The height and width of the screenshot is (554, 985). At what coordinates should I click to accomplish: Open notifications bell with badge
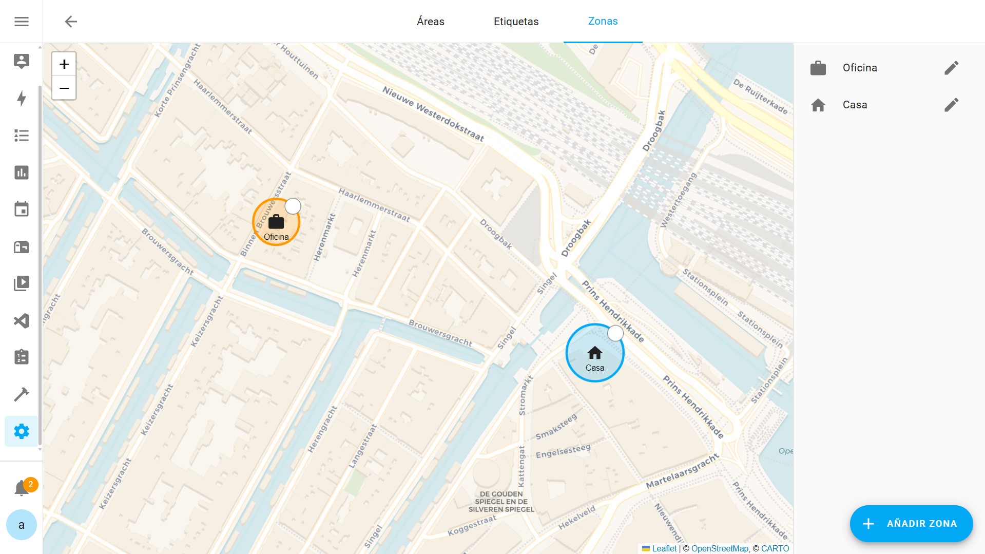coord(21,488)
